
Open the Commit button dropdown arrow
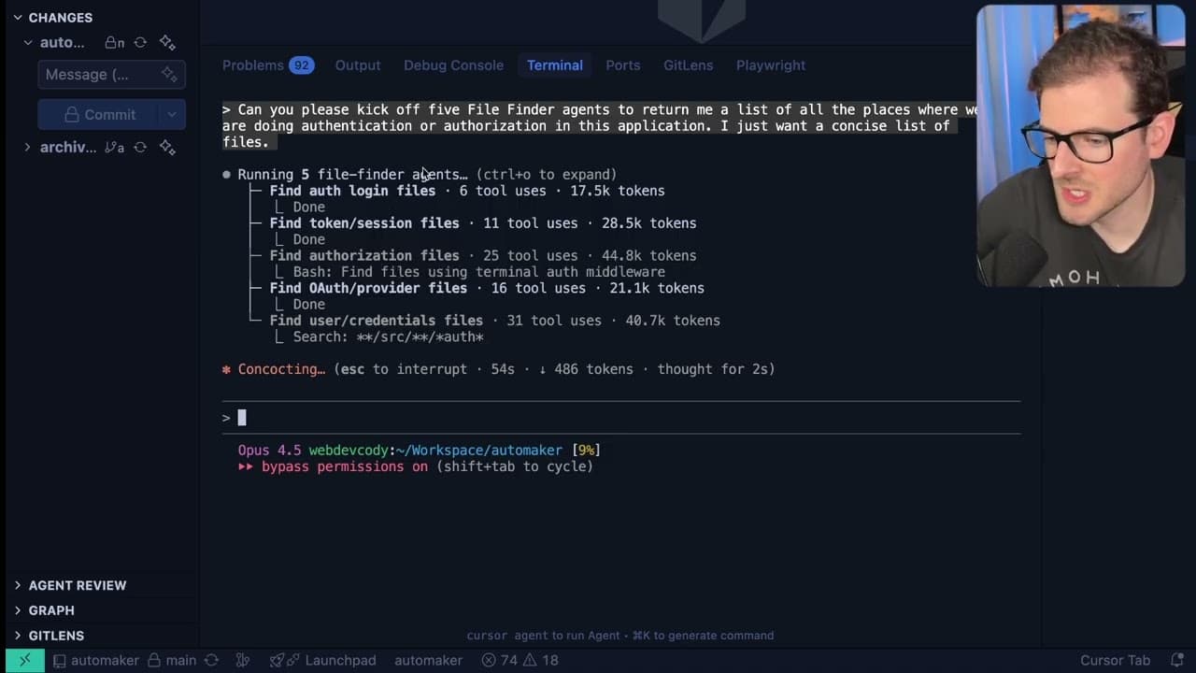coord(171,114)
